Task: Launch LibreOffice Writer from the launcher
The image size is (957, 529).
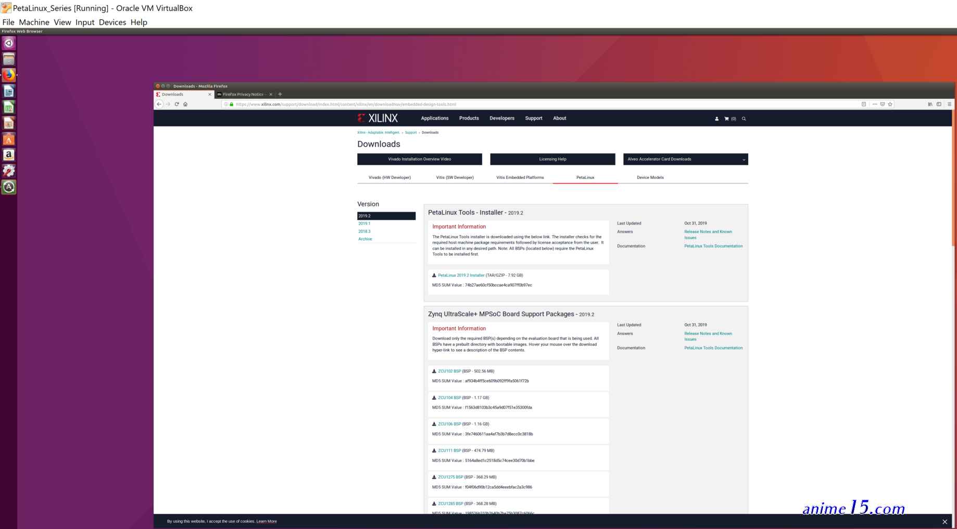Action: point(9,91)
